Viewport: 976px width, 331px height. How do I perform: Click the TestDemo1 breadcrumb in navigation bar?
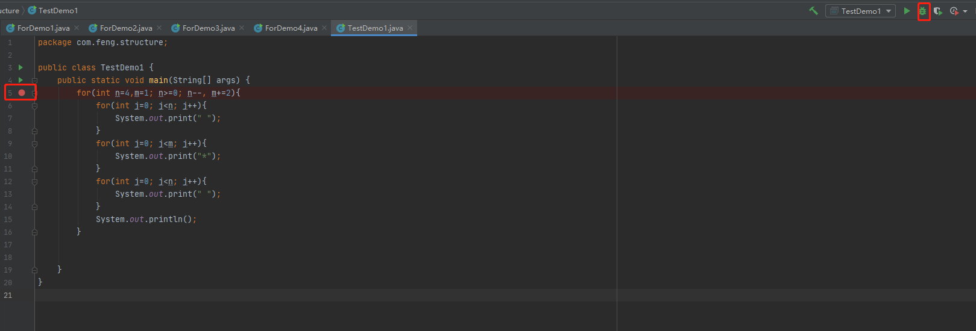pyautogui.click(x=53, y=10)
